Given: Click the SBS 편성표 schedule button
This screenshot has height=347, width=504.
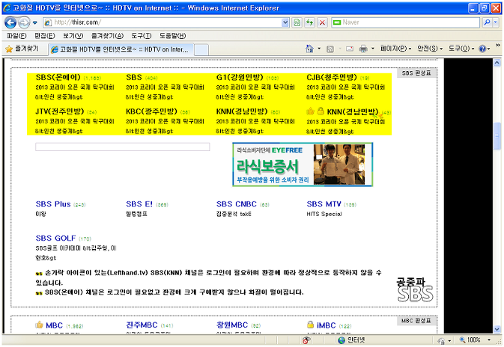Looking at the screenshot, I should click(416, 73).
